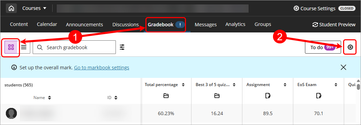The width and height of the screenshot is (361, 125).
Task: Select the 60.23% total cell
Action: pyautogui.click(x=166, y=113)
